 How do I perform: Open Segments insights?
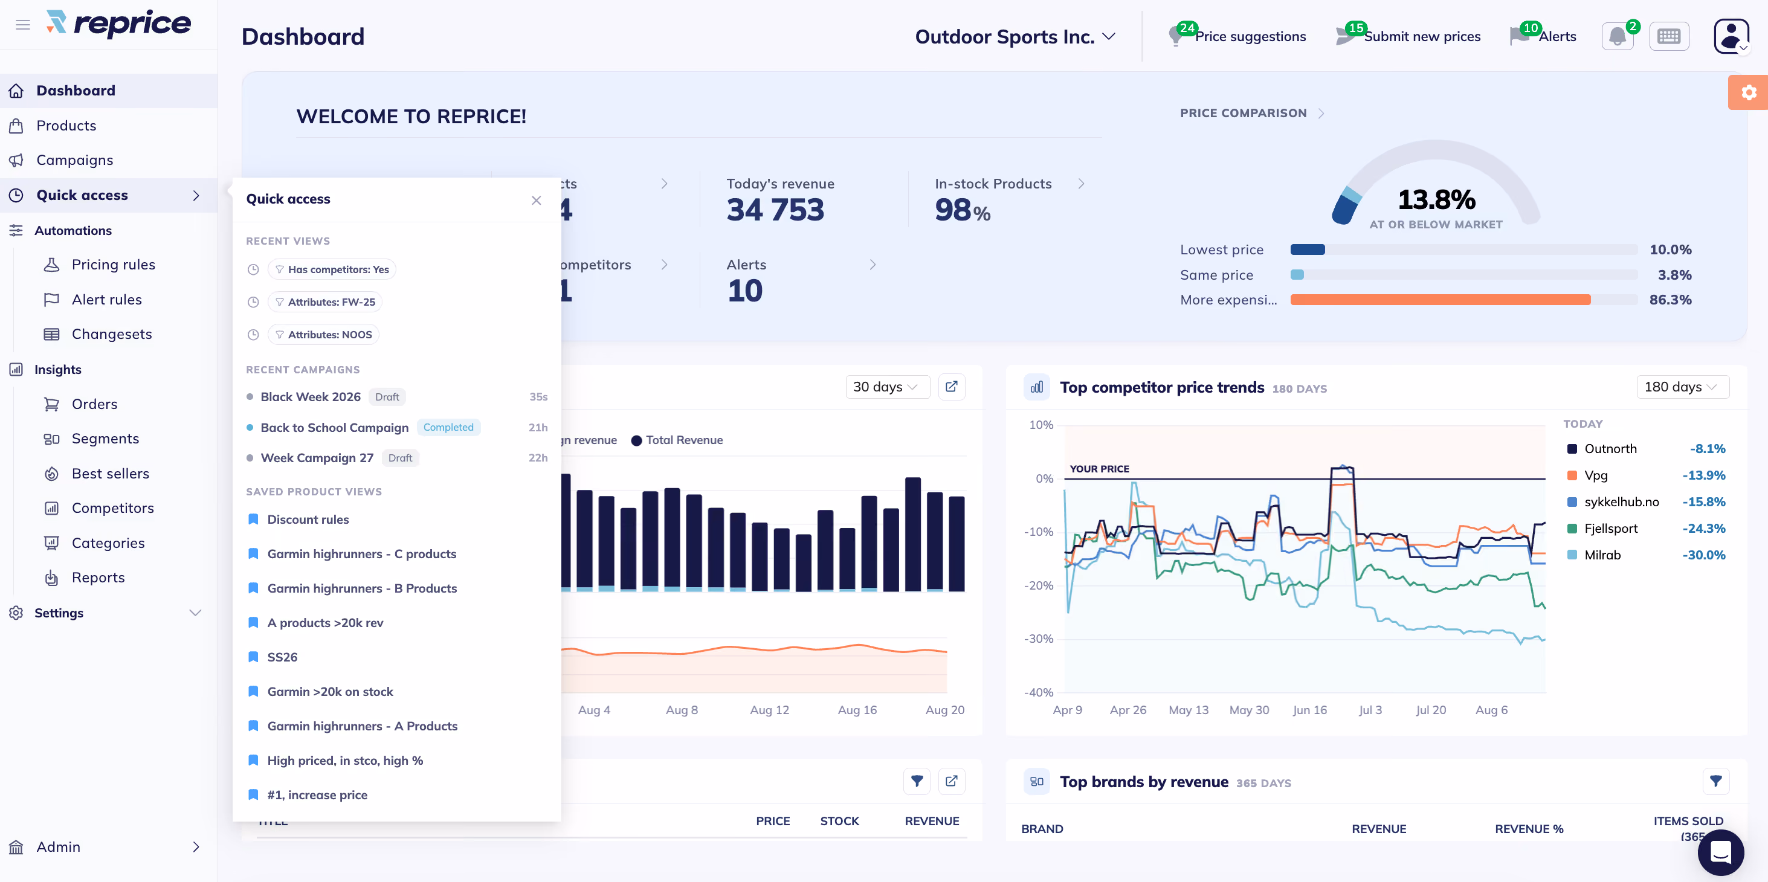(x=105, y=439)
